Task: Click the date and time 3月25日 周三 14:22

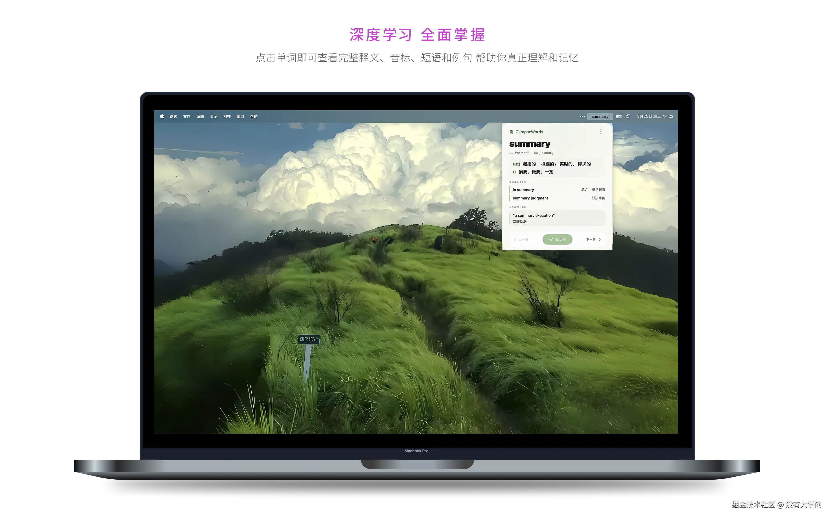Action: click(655, 116)
